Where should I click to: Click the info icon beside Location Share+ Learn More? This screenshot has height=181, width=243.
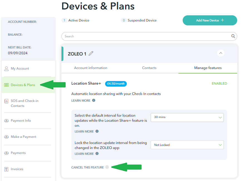coord(94,100)
